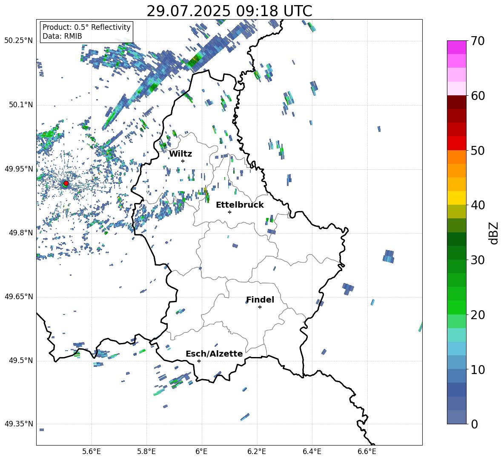Screen dimensions: 504x460
Task: Click the 6°E longitude label
Action: [201, 451]
